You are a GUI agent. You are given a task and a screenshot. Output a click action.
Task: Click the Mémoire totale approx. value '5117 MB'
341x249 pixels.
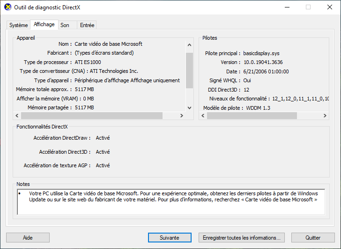[84, 89]
